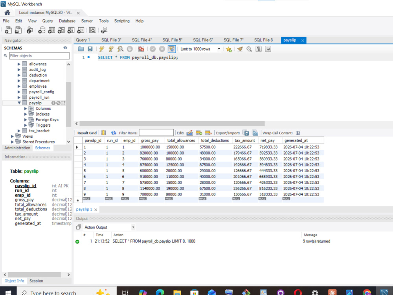Create a new SQL tab from main toolbar
Viewport: 393px width, 295px height.
tap(8, 30)
